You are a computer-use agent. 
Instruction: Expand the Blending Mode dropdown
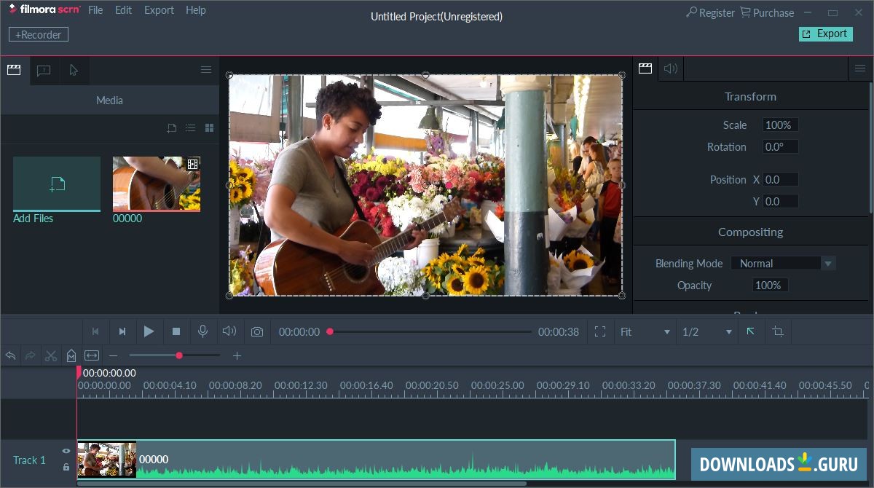(827, 264)
